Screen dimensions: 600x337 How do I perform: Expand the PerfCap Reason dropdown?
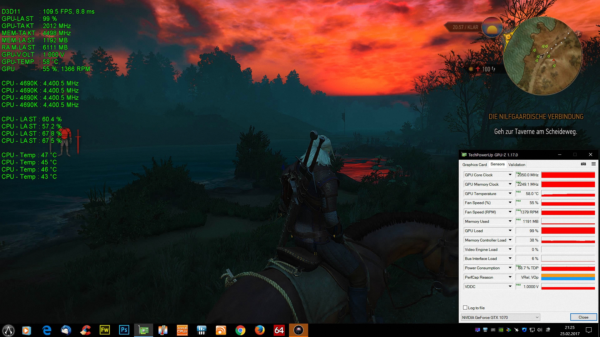(x=510, y=277)
